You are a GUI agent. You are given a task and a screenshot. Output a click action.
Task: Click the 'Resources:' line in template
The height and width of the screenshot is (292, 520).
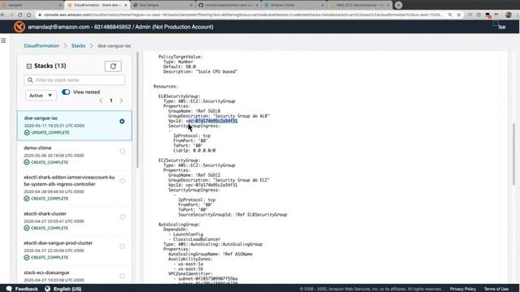166,87
